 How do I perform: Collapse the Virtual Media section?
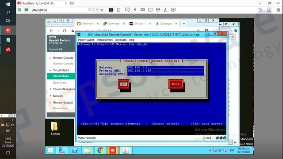[x=50, y=71]
